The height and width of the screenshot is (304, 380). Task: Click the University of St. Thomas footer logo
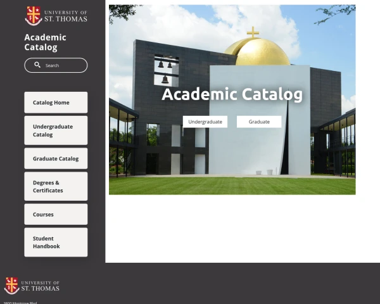[x=32, y=286]
